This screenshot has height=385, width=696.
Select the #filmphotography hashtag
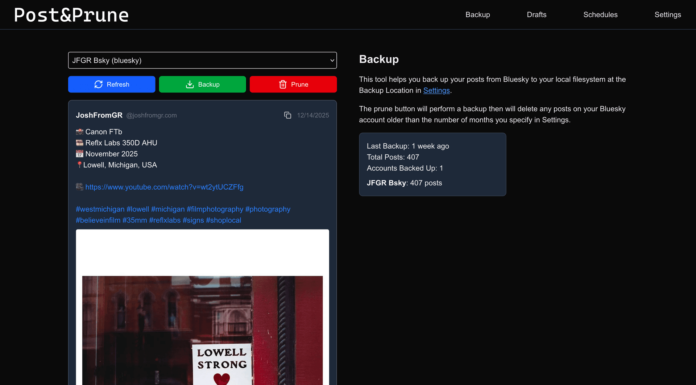tap(215, 209)
